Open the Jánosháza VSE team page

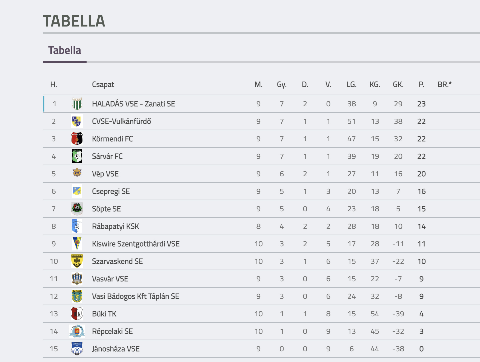point(116,349)
